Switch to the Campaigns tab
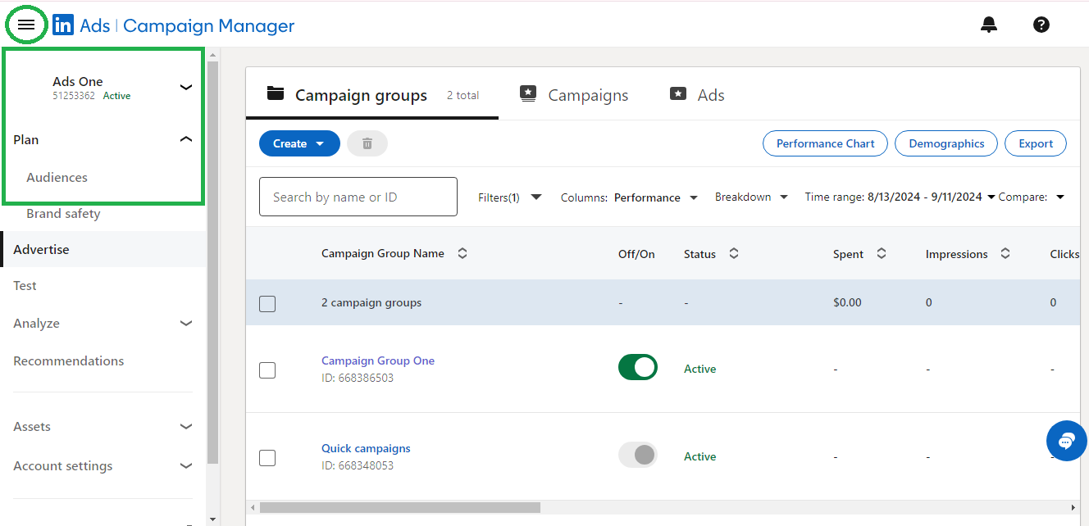The width and height of the screenshot is (1089, 526). [574, 95]
